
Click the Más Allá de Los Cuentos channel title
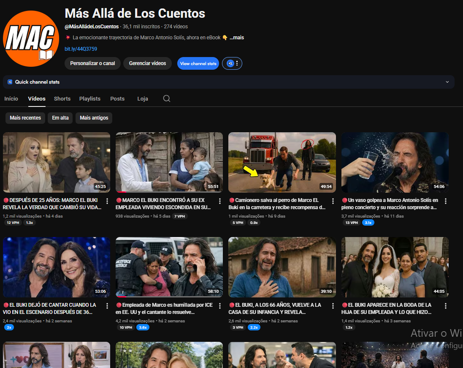[135, 13]
